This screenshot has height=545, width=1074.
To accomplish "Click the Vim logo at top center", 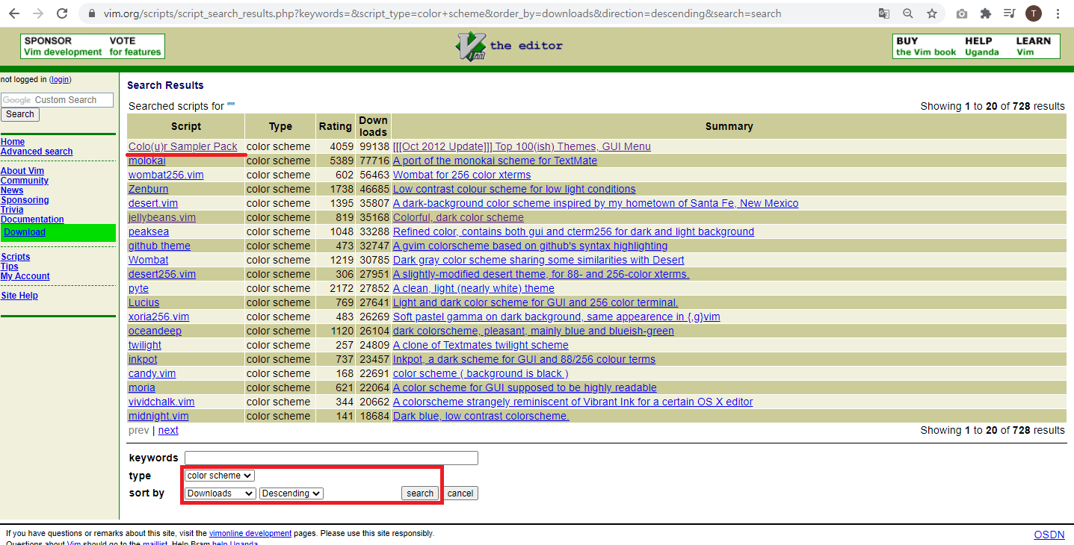I will click(508, 46).
